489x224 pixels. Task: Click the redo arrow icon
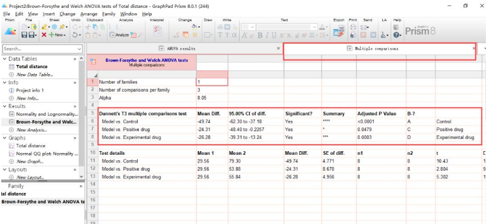(x=75, y=27)
